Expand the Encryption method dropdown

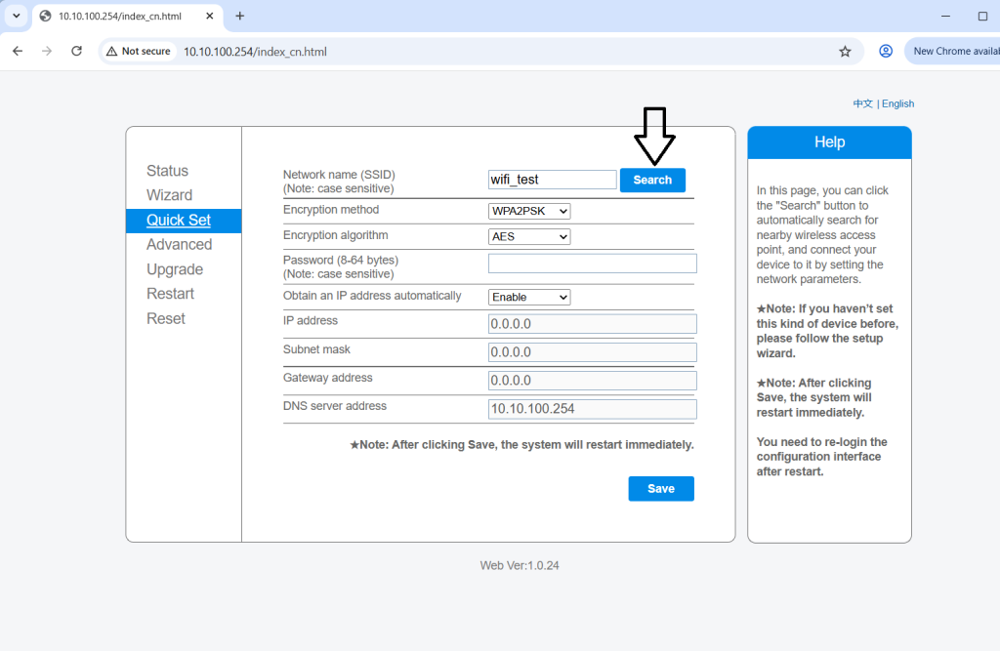pyautogui.click(x=529, y=211)
